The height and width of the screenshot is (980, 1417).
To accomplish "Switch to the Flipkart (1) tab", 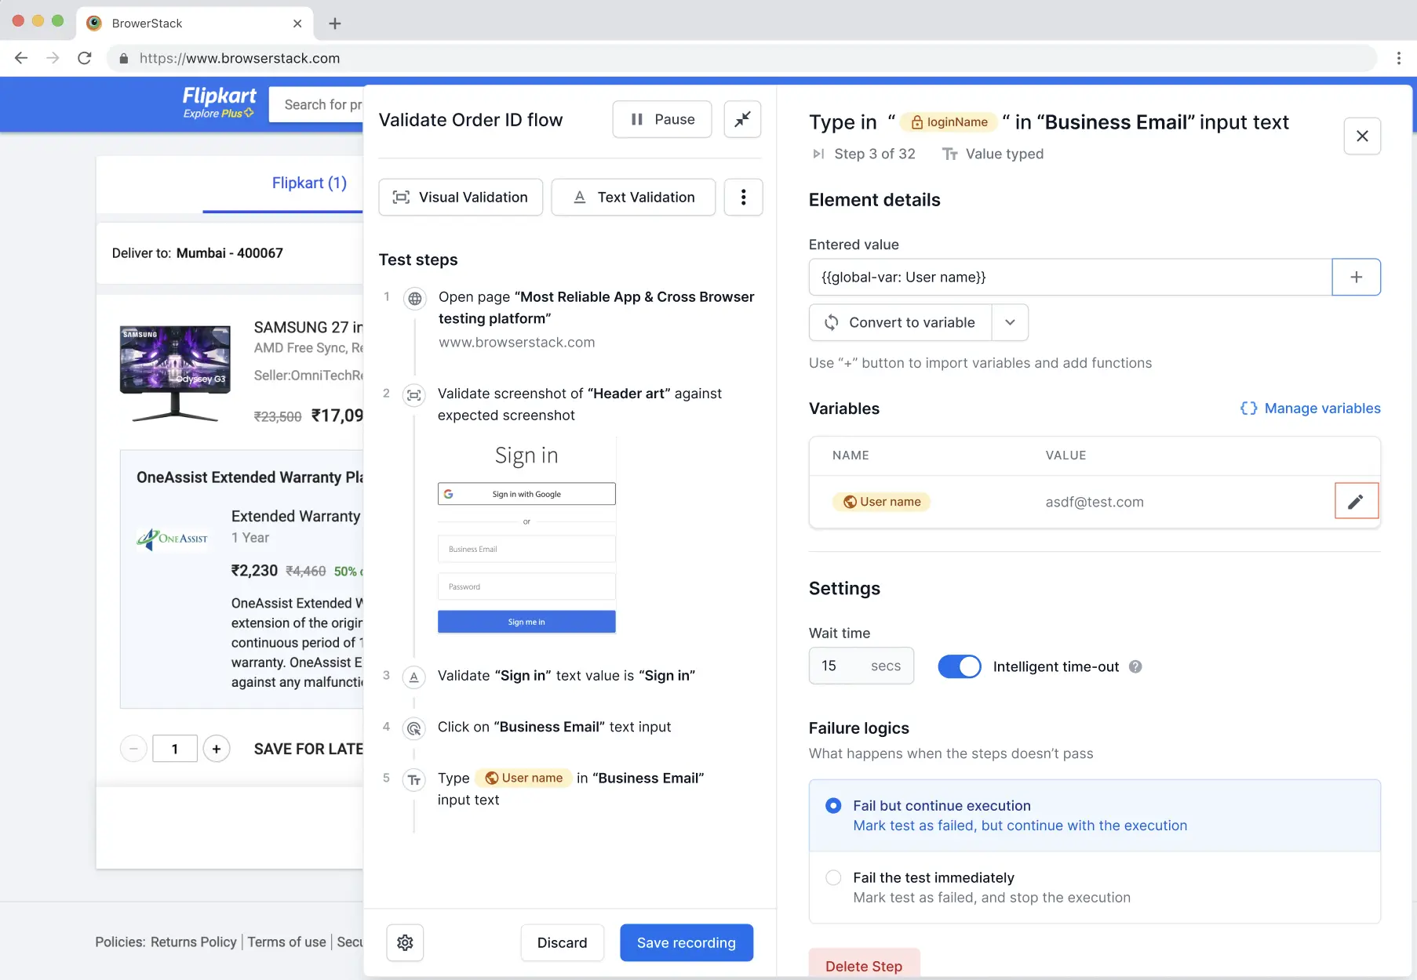I will [x=309, y=183].
